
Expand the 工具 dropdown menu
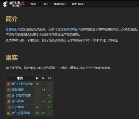point(44,4)
